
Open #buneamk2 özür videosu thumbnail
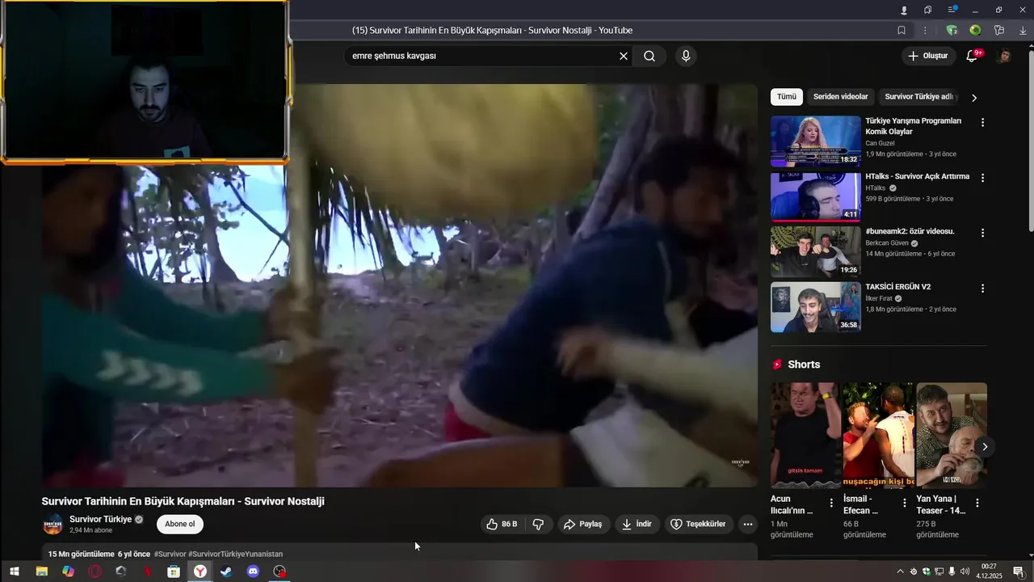coord(816,252)
